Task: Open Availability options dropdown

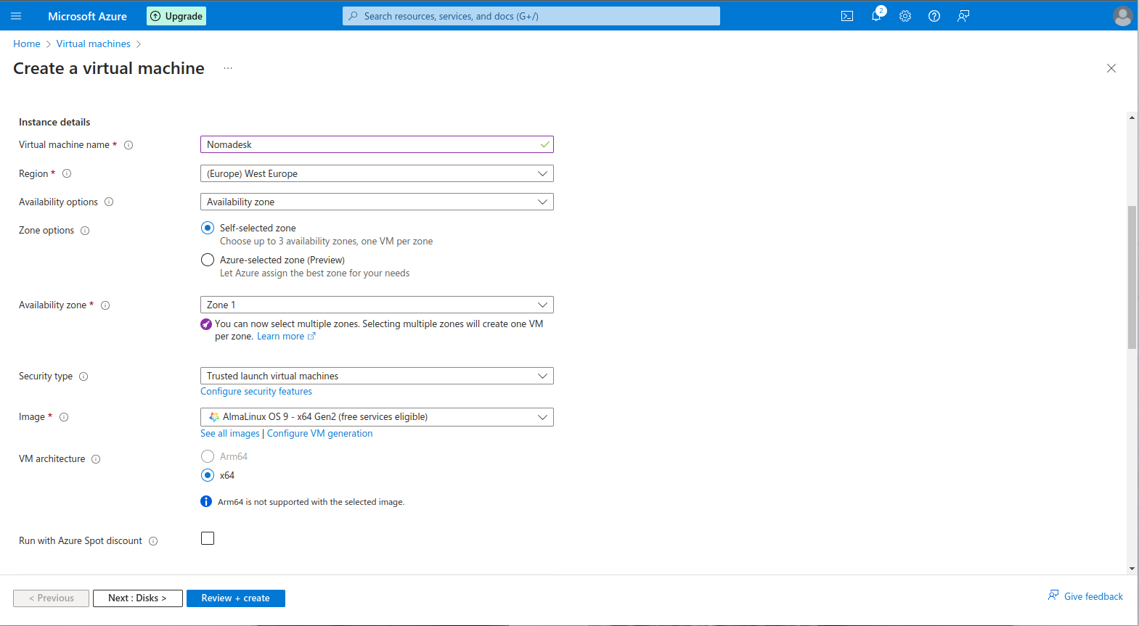Action: (x=377, y=202)
